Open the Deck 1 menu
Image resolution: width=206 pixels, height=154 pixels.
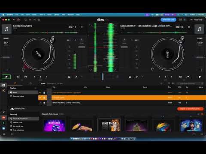click(x=34, y=15)
